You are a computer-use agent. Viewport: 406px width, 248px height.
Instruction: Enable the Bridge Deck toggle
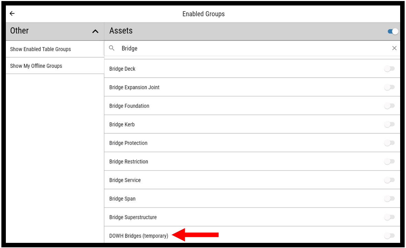click(x=389, y=69)
